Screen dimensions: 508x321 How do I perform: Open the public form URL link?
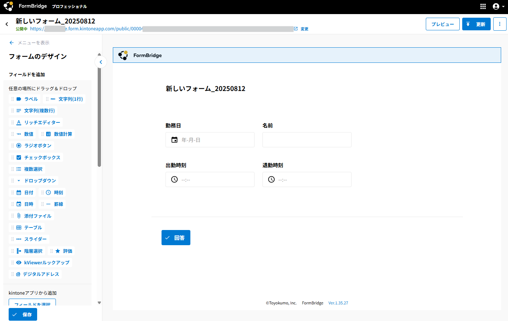point(164,29)
